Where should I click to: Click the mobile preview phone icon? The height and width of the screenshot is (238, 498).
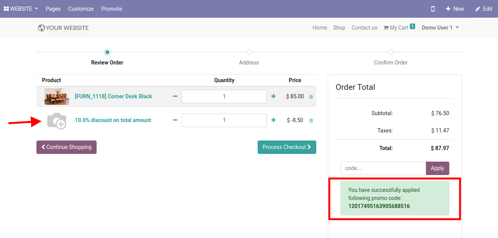(433, 9)
